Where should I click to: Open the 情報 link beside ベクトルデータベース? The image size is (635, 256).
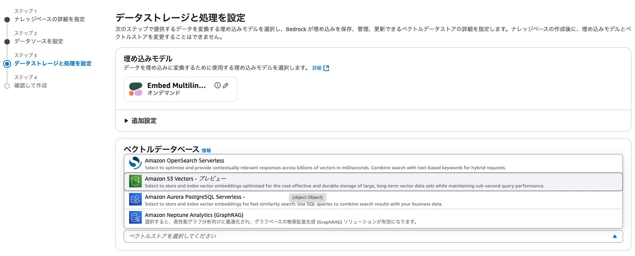pos(206,151)
